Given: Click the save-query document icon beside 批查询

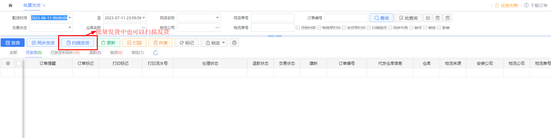Looking at the screenshot, I should point(438,18).
